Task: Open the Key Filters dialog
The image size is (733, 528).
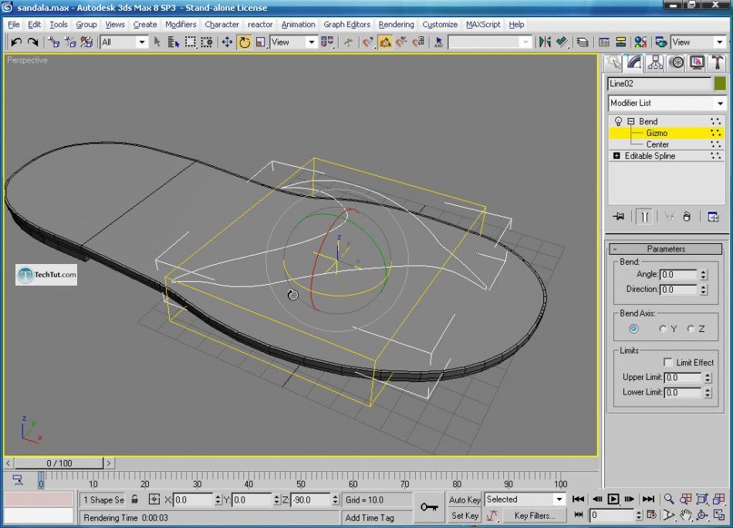Action: 535,516
